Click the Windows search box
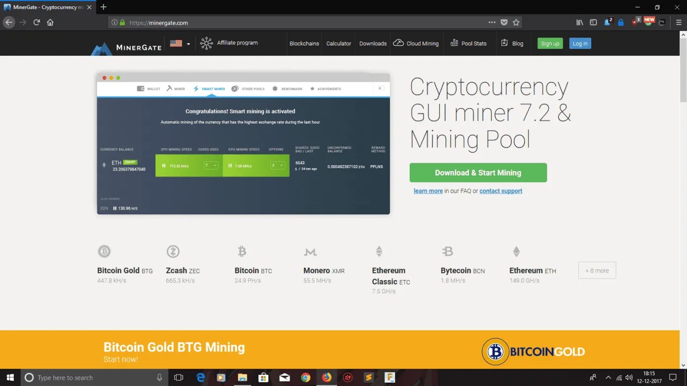The width and height of the screenshot is (687, 386). pyautogui.click(x=94, y=378)
